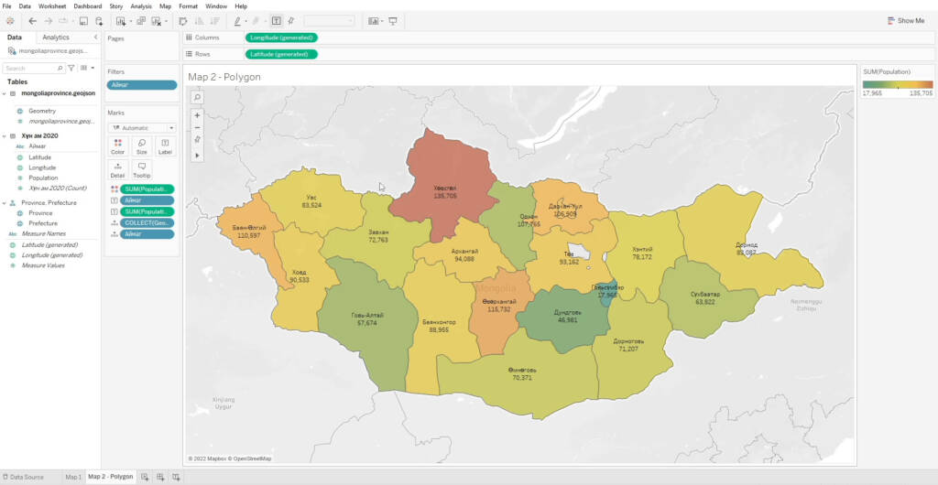The image size is (938, 485).
Task: Click the map search magnifier icon
Action: coord(197,97)
